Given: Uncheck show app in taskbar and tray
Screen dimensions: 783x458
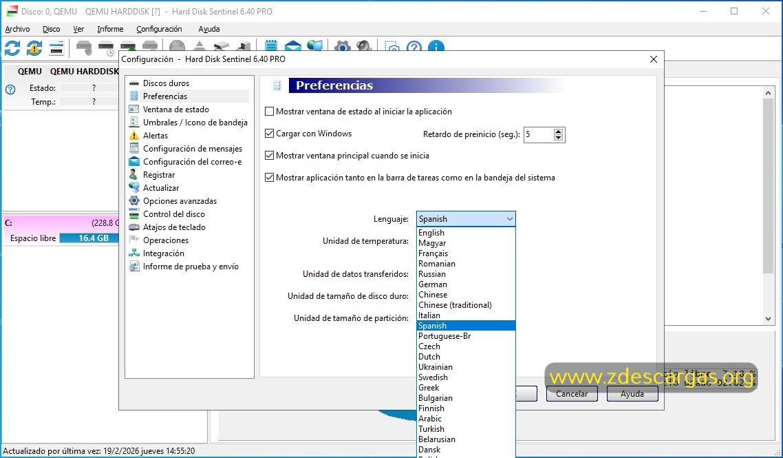Looking at the screenshot, I should pyautogui.click(x=269, y=178).
